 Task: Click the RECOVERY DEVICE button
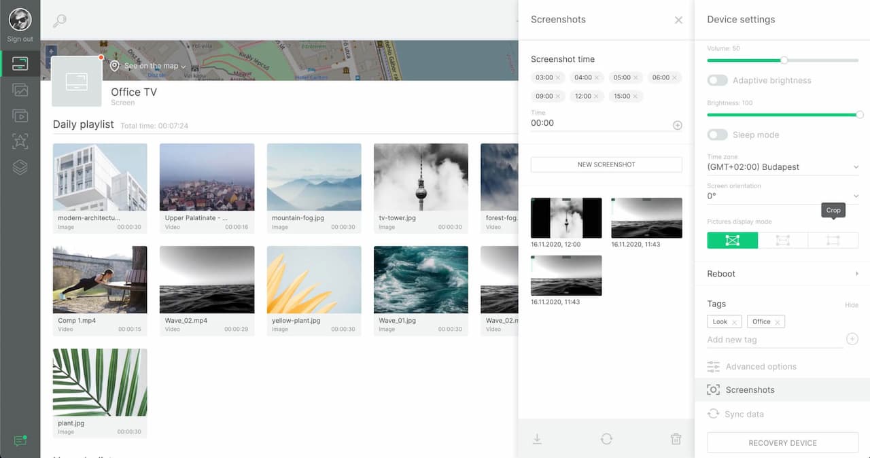tap(782, 442)
